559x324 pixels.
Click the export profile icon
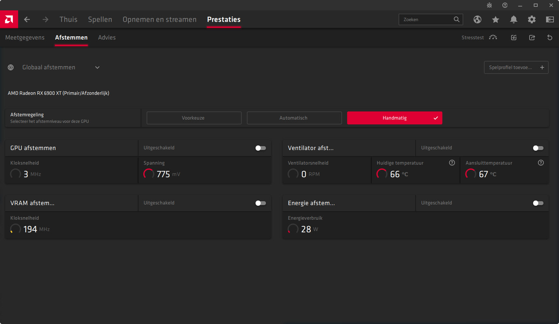coord(532,38)
